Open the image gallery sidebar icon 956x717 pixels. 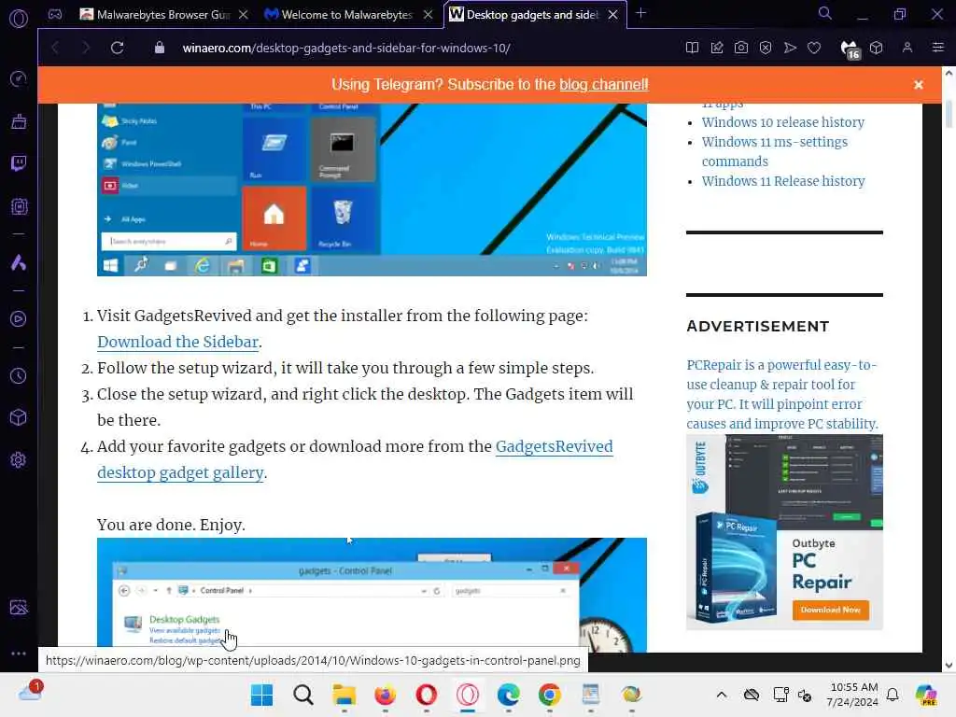pyautogui.click(x=19, y=607)
